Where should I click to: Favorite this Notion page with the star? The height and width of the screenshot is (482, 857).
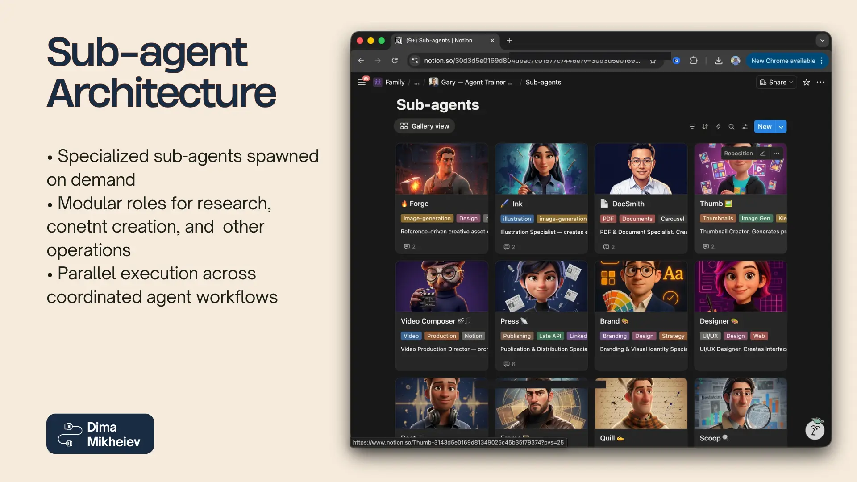coord(807,82)
